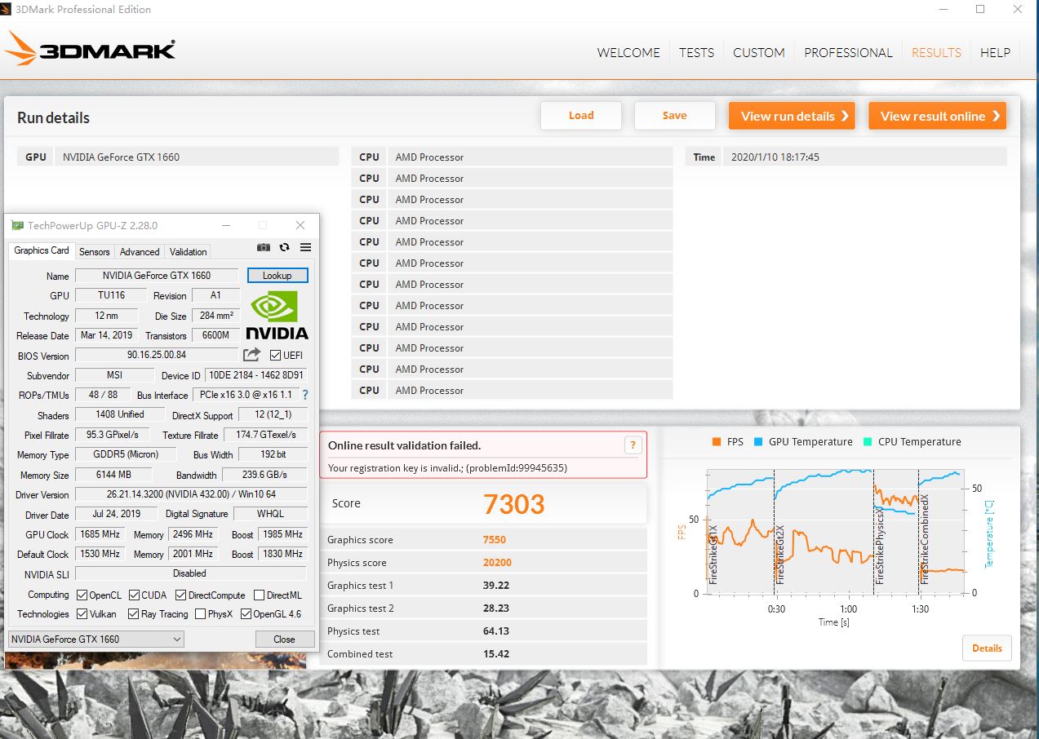Click the Graphics score value 7550
Viewport: 1039px width, 739px height.
495,540
